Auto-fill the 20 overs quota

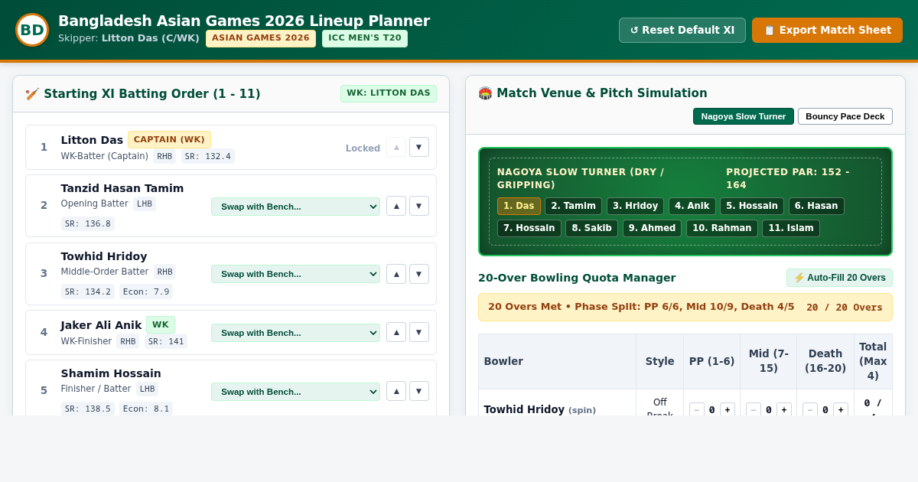coord(839,278)
